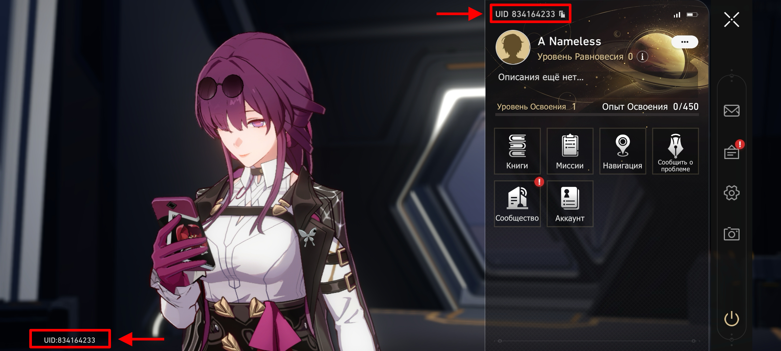The height and width of the screenshot is (351, 781).
Task: Click UID text at bottom left corner
Action: pos(70,340)
